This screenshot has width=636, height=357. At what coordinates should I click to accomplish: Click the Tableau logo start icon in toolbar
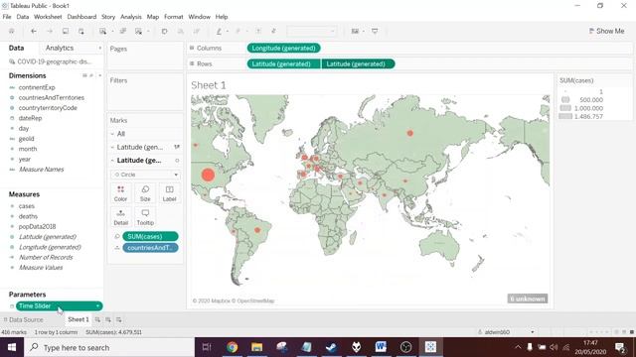[12, 31]
